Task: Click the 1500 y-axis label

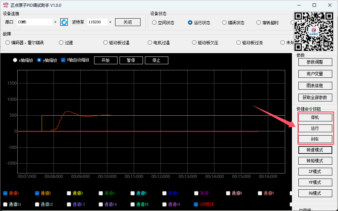Action: coord(12,83)
